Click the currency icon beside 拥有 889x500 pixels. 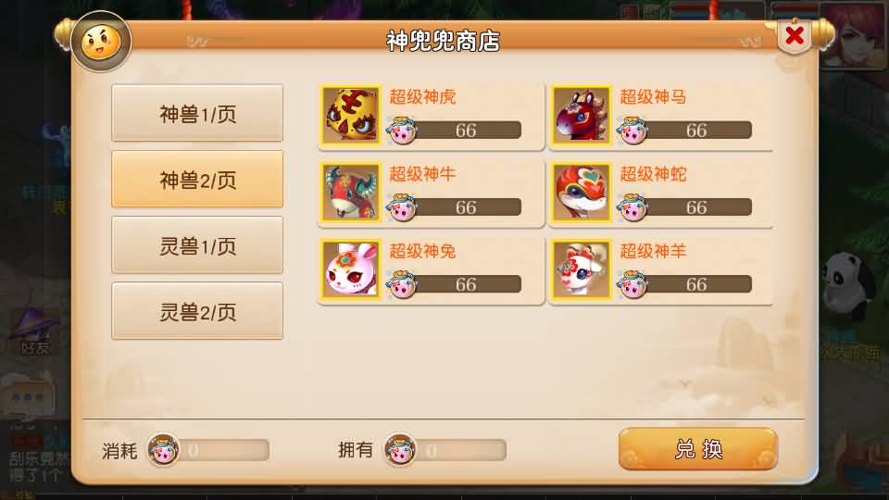[x=400, y=449]
